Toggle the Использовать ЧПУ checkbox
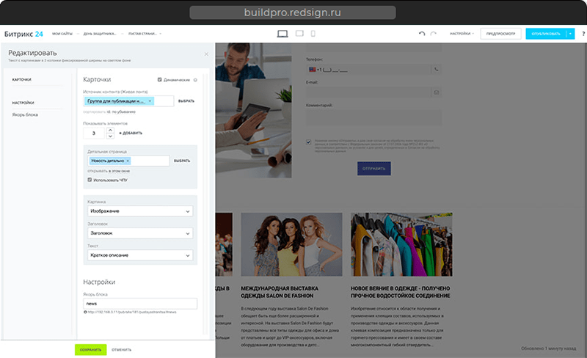The image size is (587, 358). [90, 180]
